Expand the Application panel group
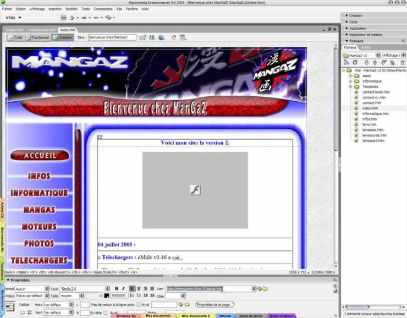 [x=346, y=28]
